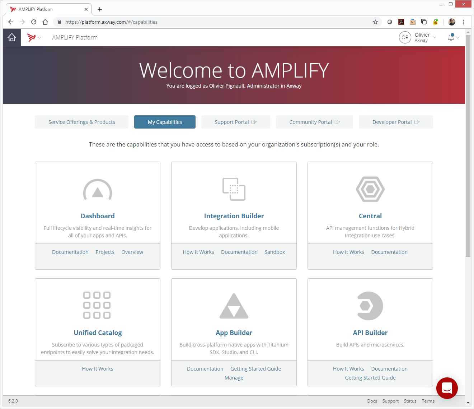Open the Support Portal

[x=235, y=122]
